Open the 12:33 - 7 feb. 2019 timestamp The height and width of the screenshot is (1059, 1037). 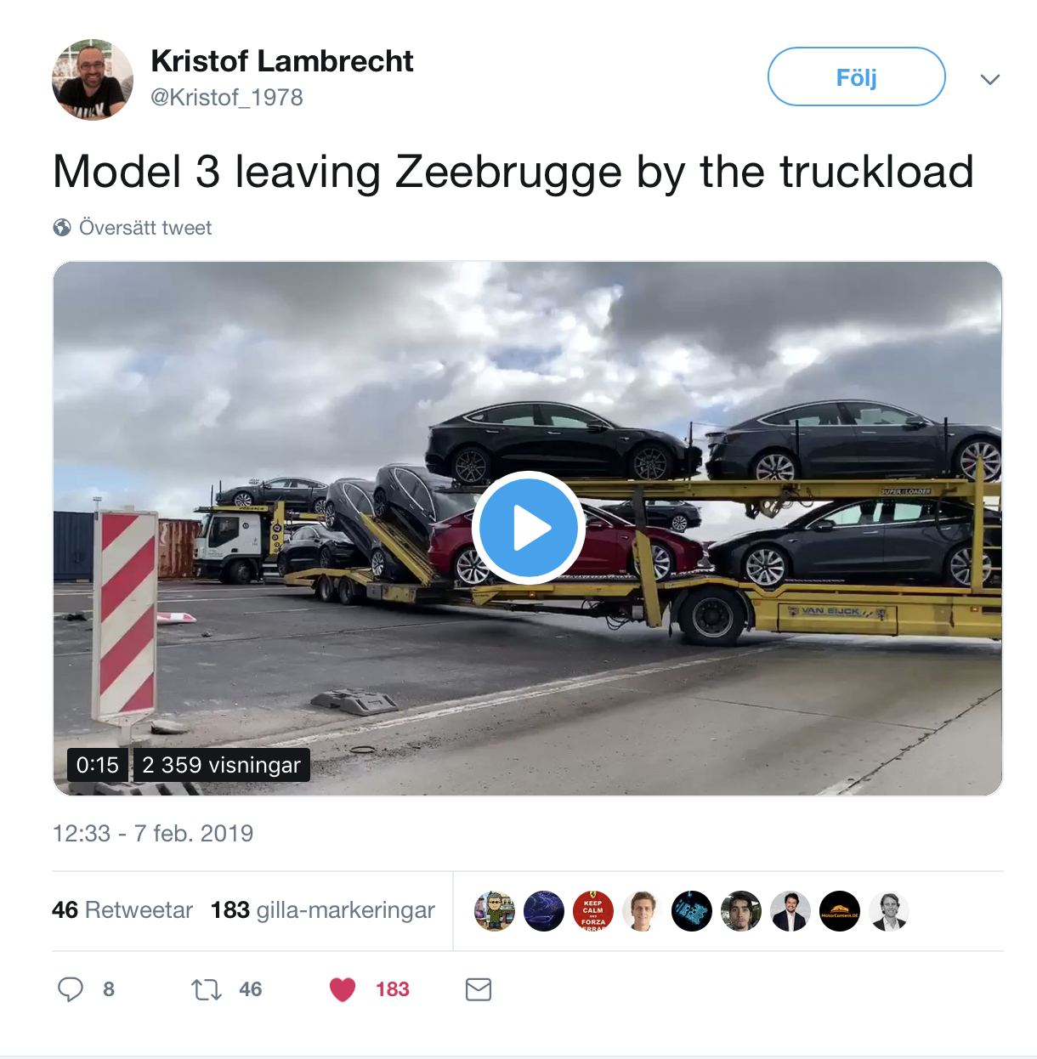point(153,833)
